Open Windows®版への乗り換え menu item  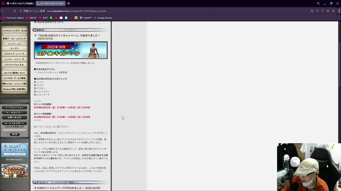14,89
